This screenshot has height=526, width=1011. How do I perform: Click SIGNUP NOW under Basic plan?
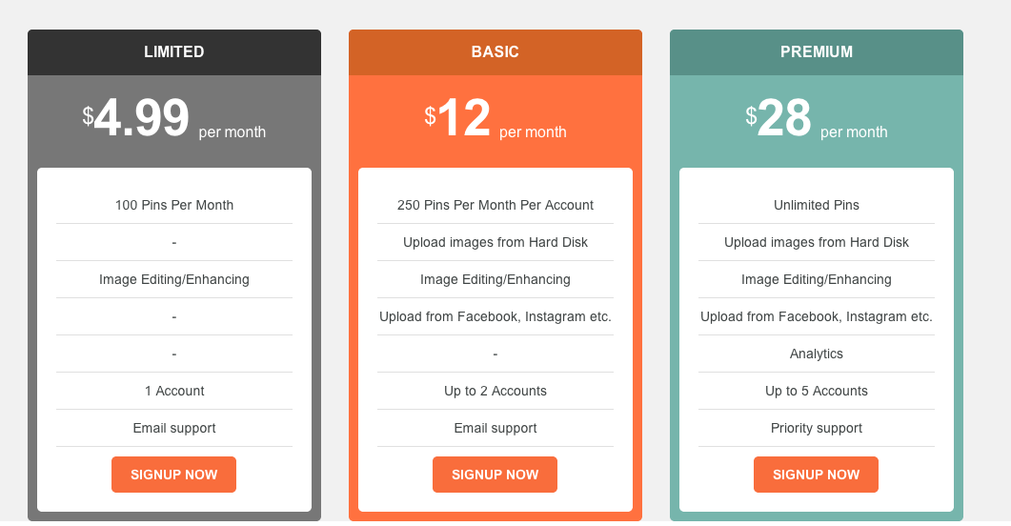point(495,475)
